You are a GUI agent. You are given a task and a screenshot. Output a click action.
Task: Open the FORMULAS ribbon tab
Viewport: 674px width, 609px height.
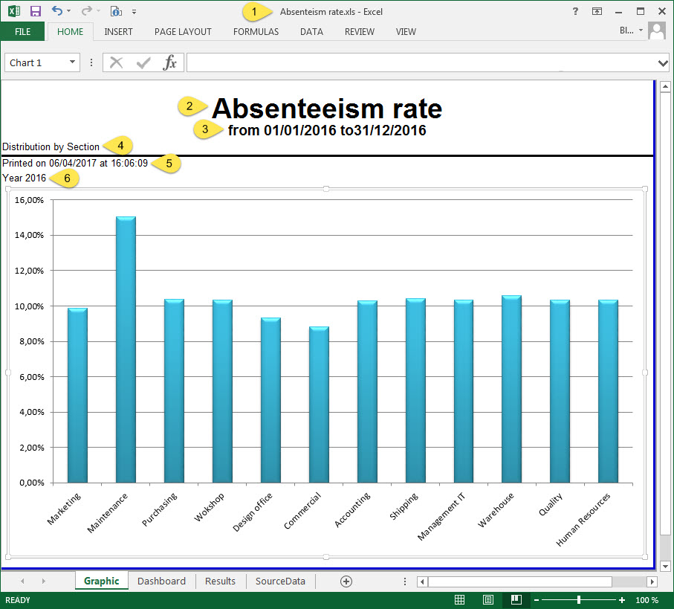coord(256,32)
